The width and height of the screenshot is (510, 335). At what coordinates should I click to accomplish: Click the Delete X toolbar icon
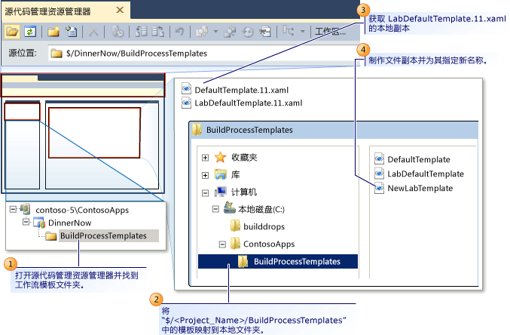click(93, 32)
